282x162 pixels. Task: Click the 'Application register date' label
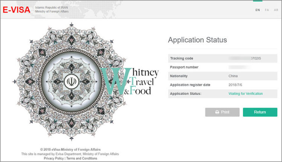click(x=190, y=85)
